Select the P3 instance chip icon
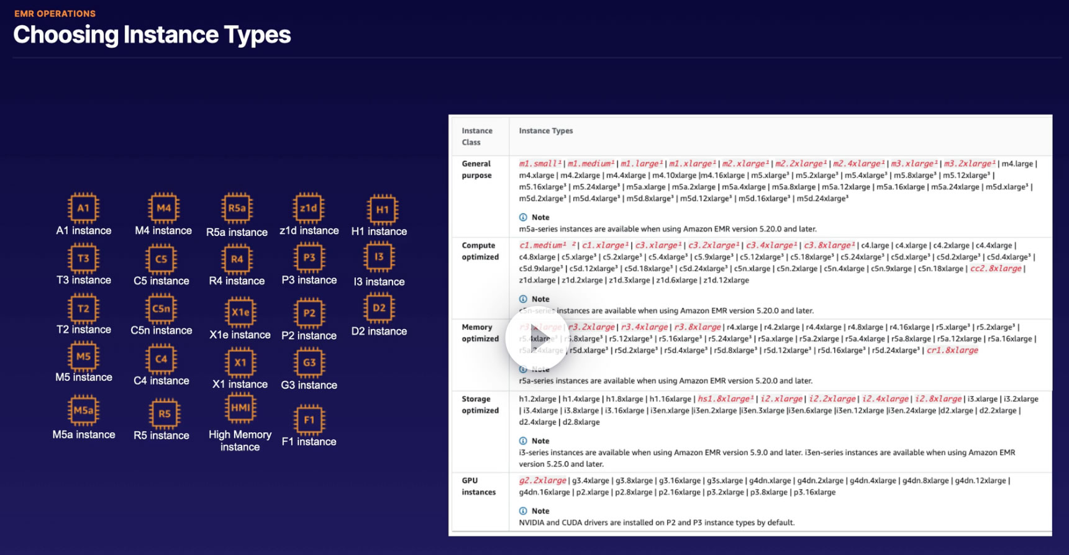 (309, 258)
